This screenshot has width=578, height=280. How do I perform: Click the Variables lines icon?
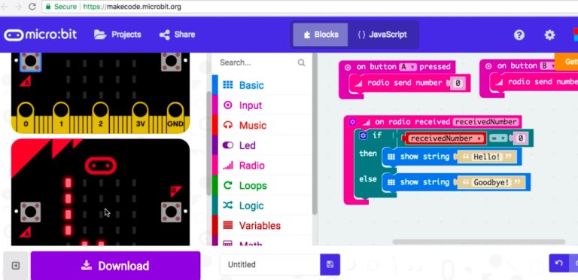(228, 226)
